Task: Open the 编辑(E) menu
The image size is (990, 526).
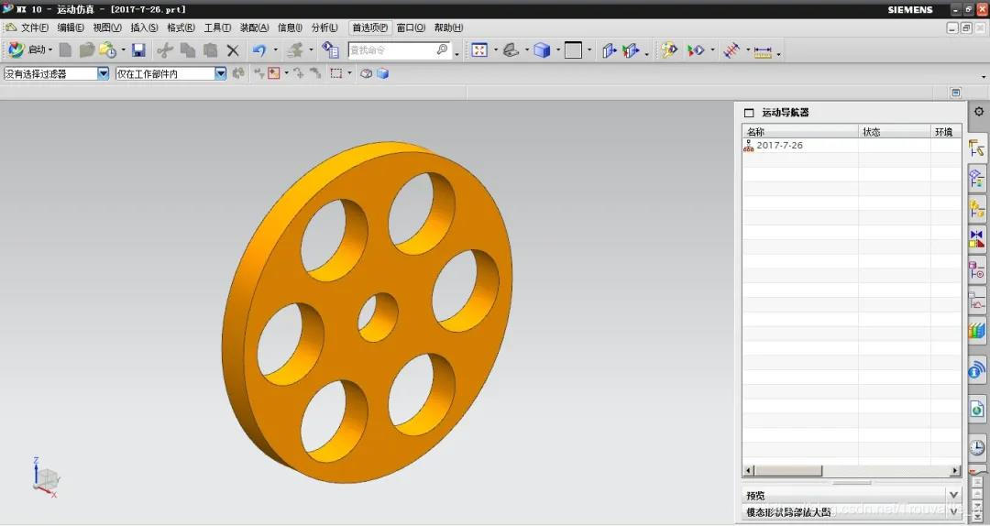Action: pos(70,27)
